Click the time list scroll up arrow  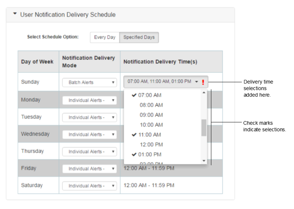tap(204, 92)
